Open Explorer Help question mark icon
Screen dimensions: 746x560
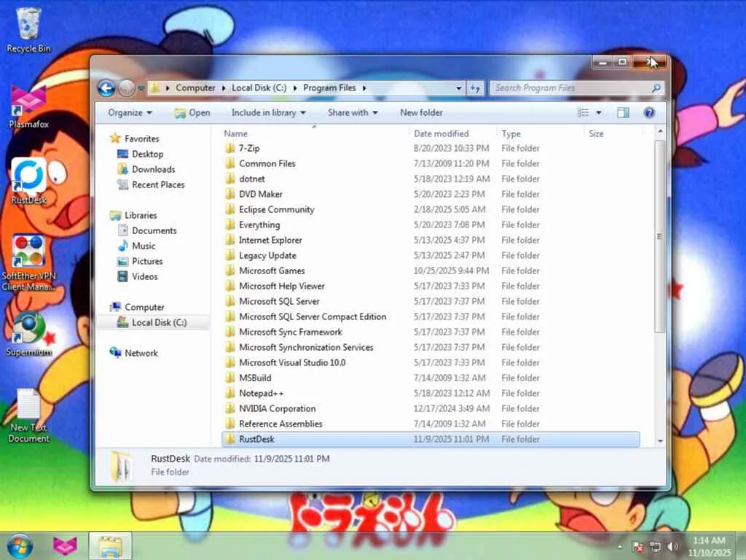pyautogui.click(x=649, y=112)
